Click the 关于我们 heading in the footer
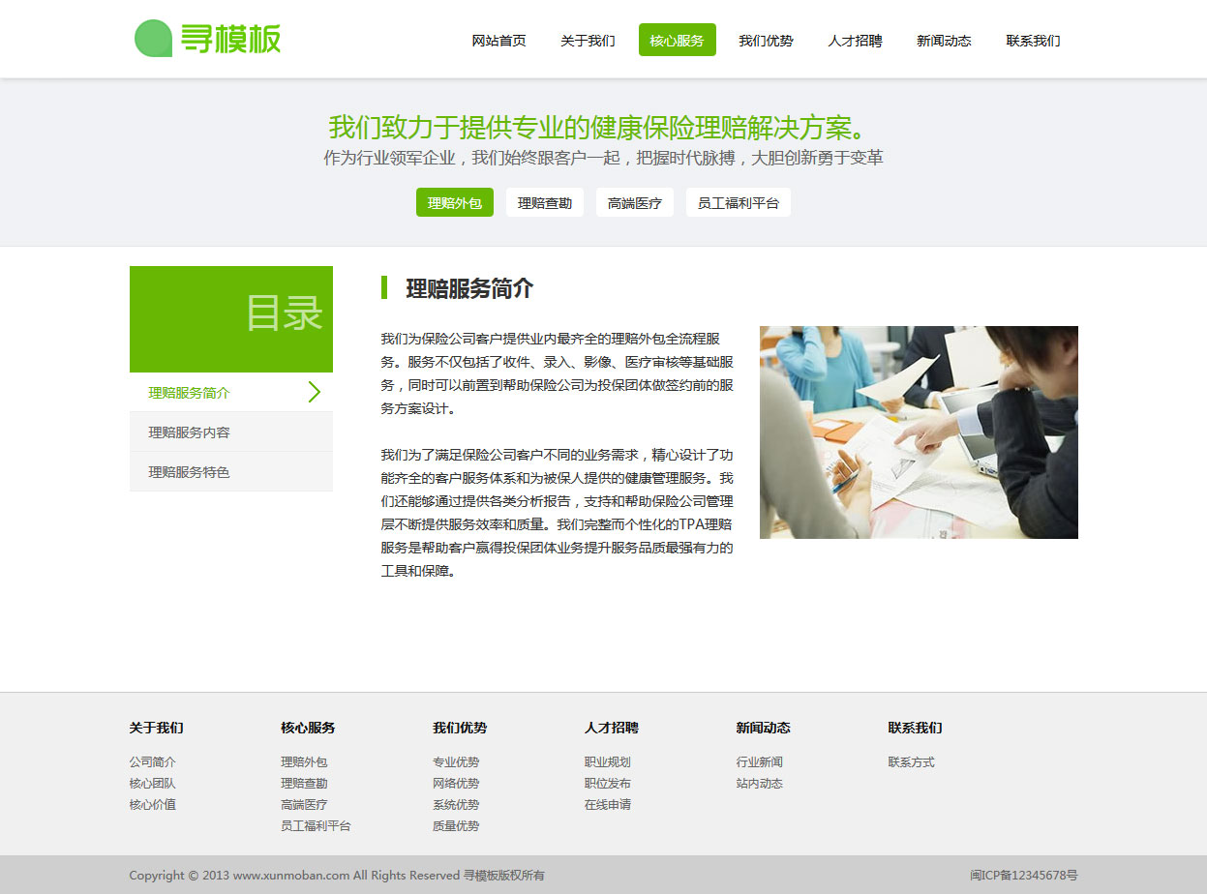1207x894 pixels. 157,728
